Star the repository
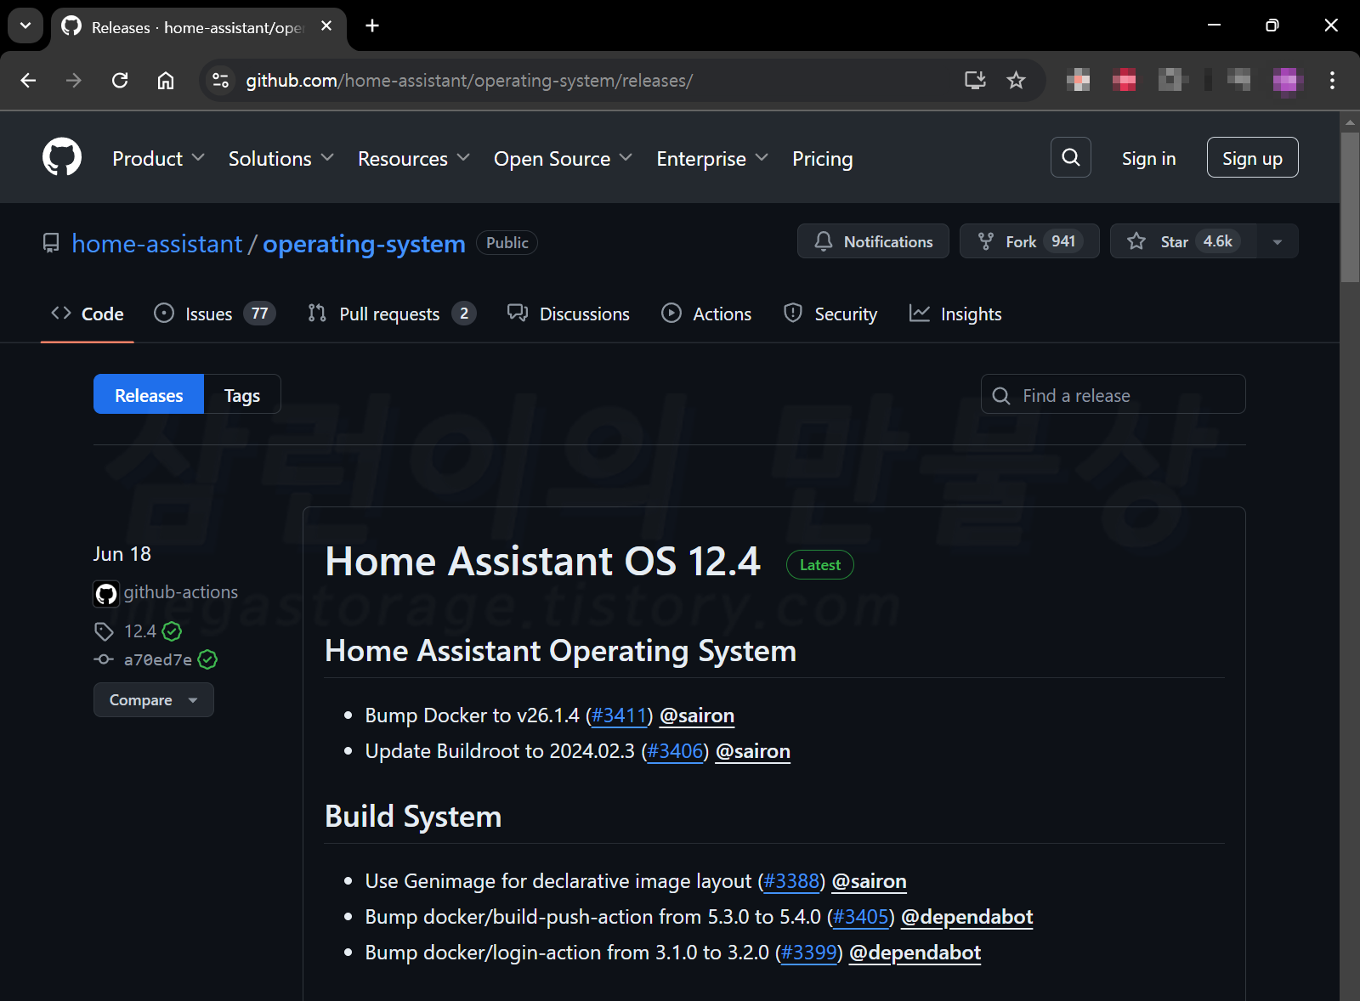 [1183, 241]
